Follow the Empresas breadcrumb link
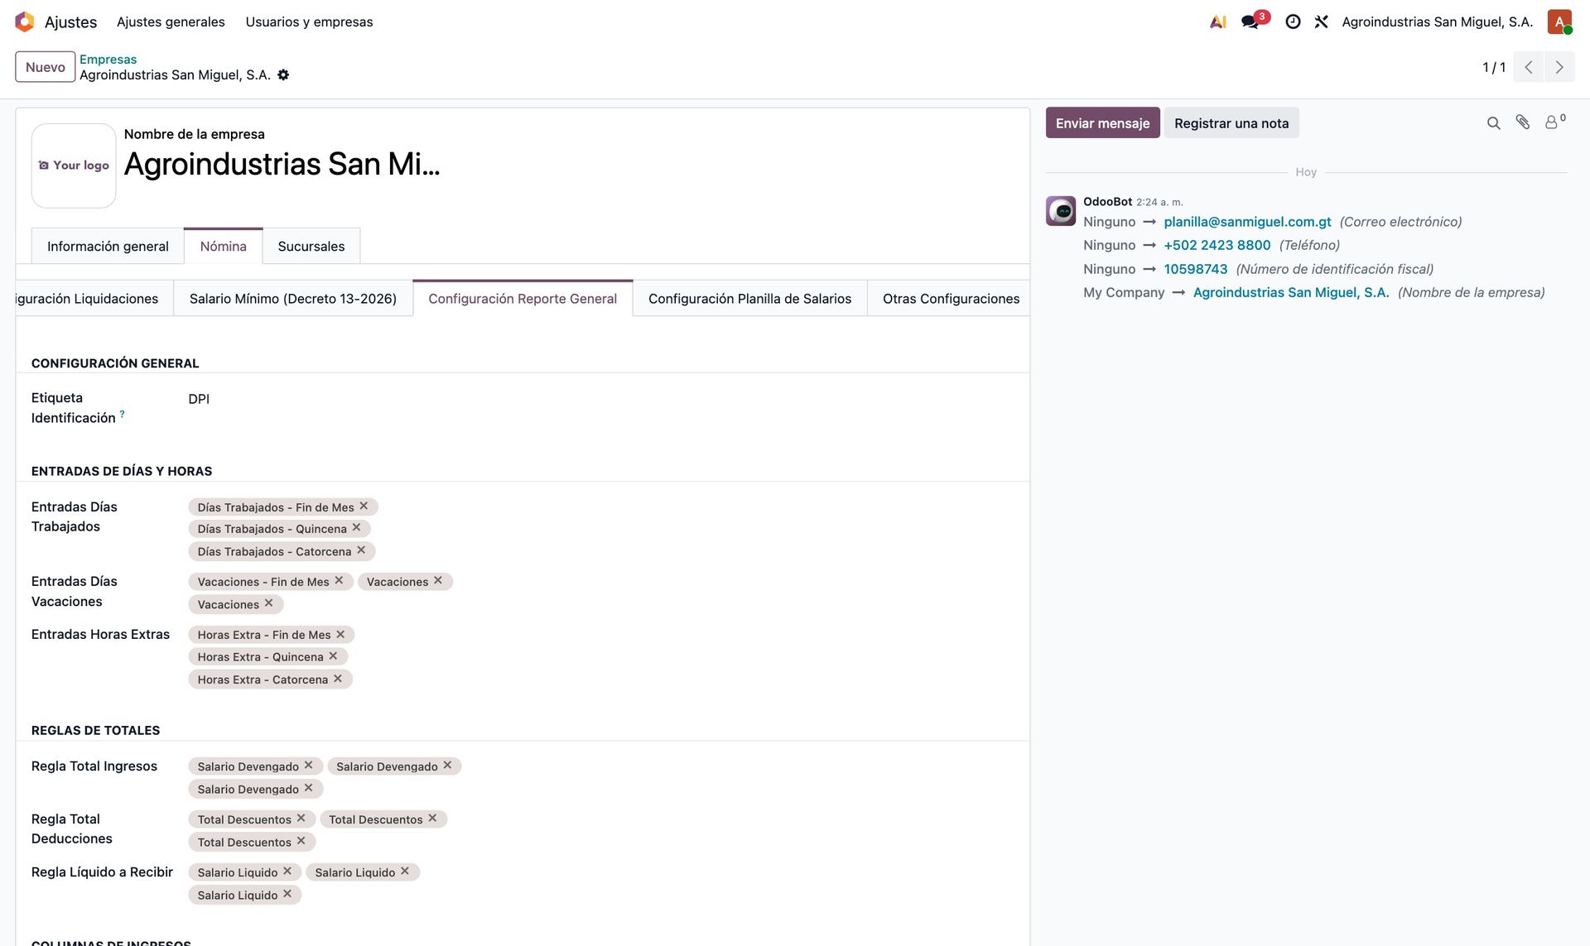The height and width of the screenshot is (946, 1590). coord(108,59)
